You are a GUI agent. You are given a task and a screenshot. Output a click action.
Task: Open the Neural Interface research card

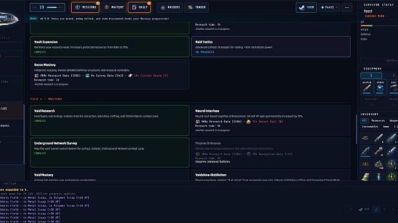coord(271,120)
